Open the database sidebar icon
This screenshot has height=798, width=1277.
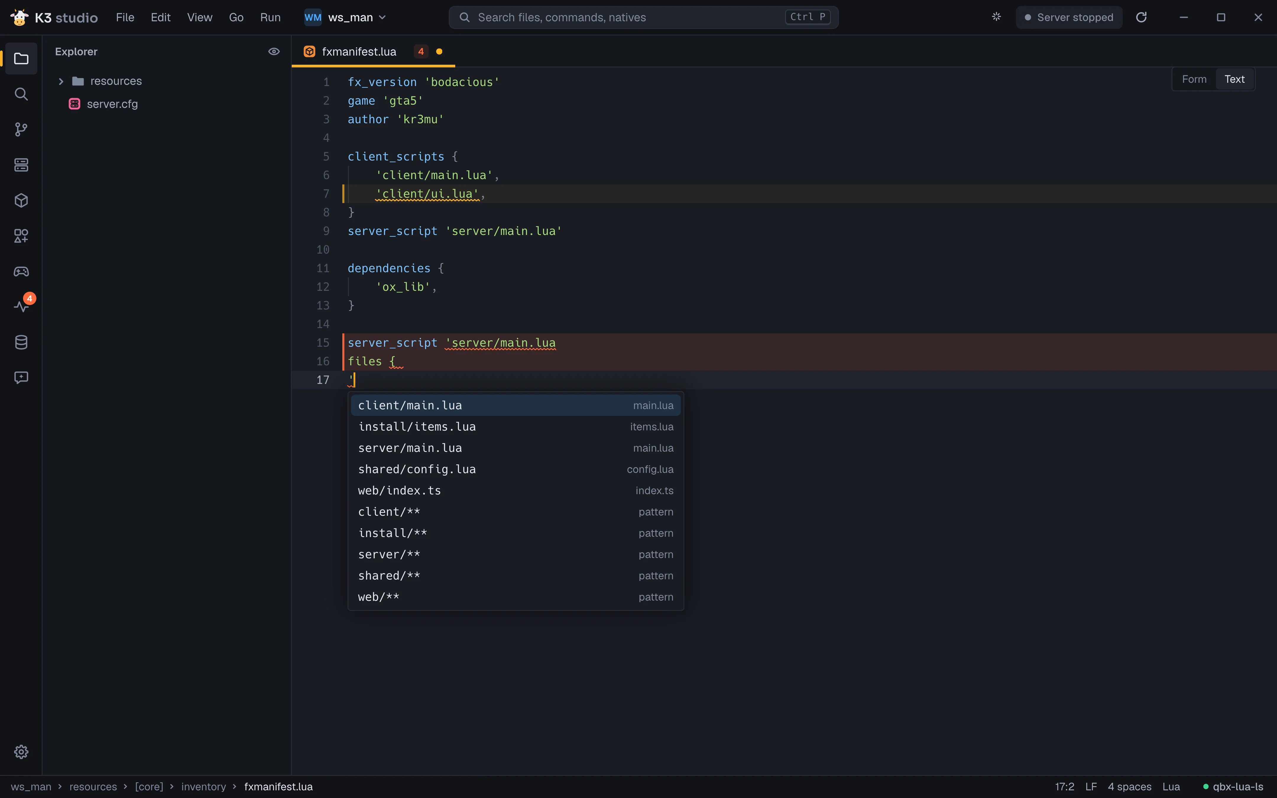point(21,342)
